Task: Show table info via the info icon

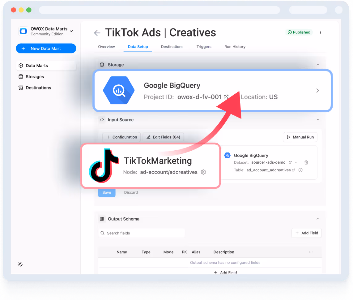Action: tap(300, 170)
